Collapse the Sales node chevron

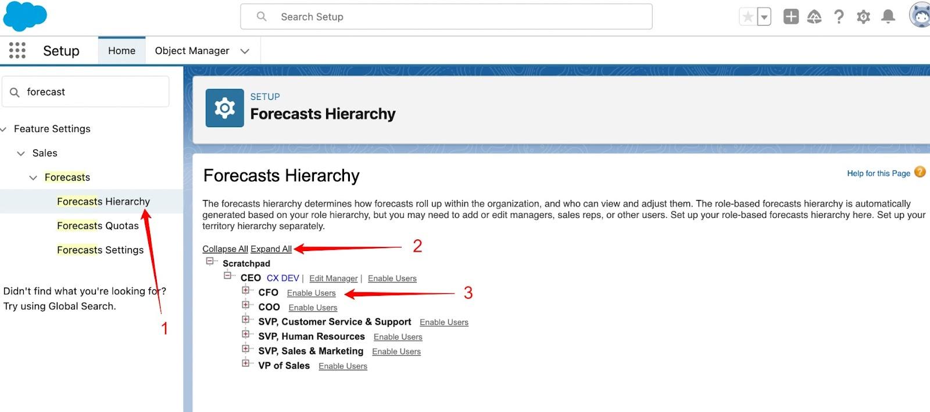click(x=21, y=153)
